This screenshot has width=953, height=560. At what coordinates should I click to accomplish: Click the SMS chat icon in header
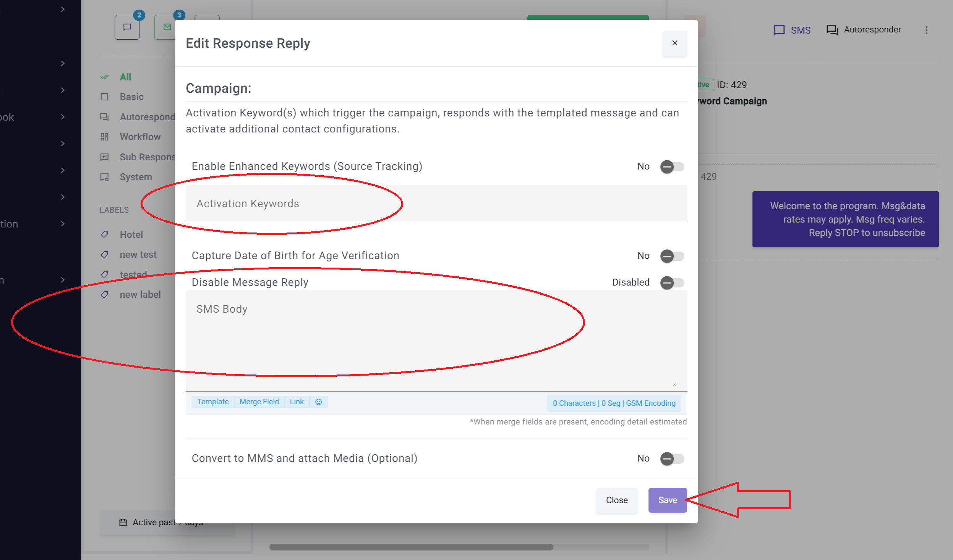pyautogui.click(x=779, y=30)
